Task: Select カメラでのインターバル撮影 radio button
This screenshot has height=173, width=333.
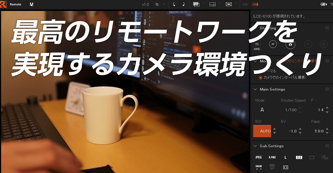Action: 260,78
